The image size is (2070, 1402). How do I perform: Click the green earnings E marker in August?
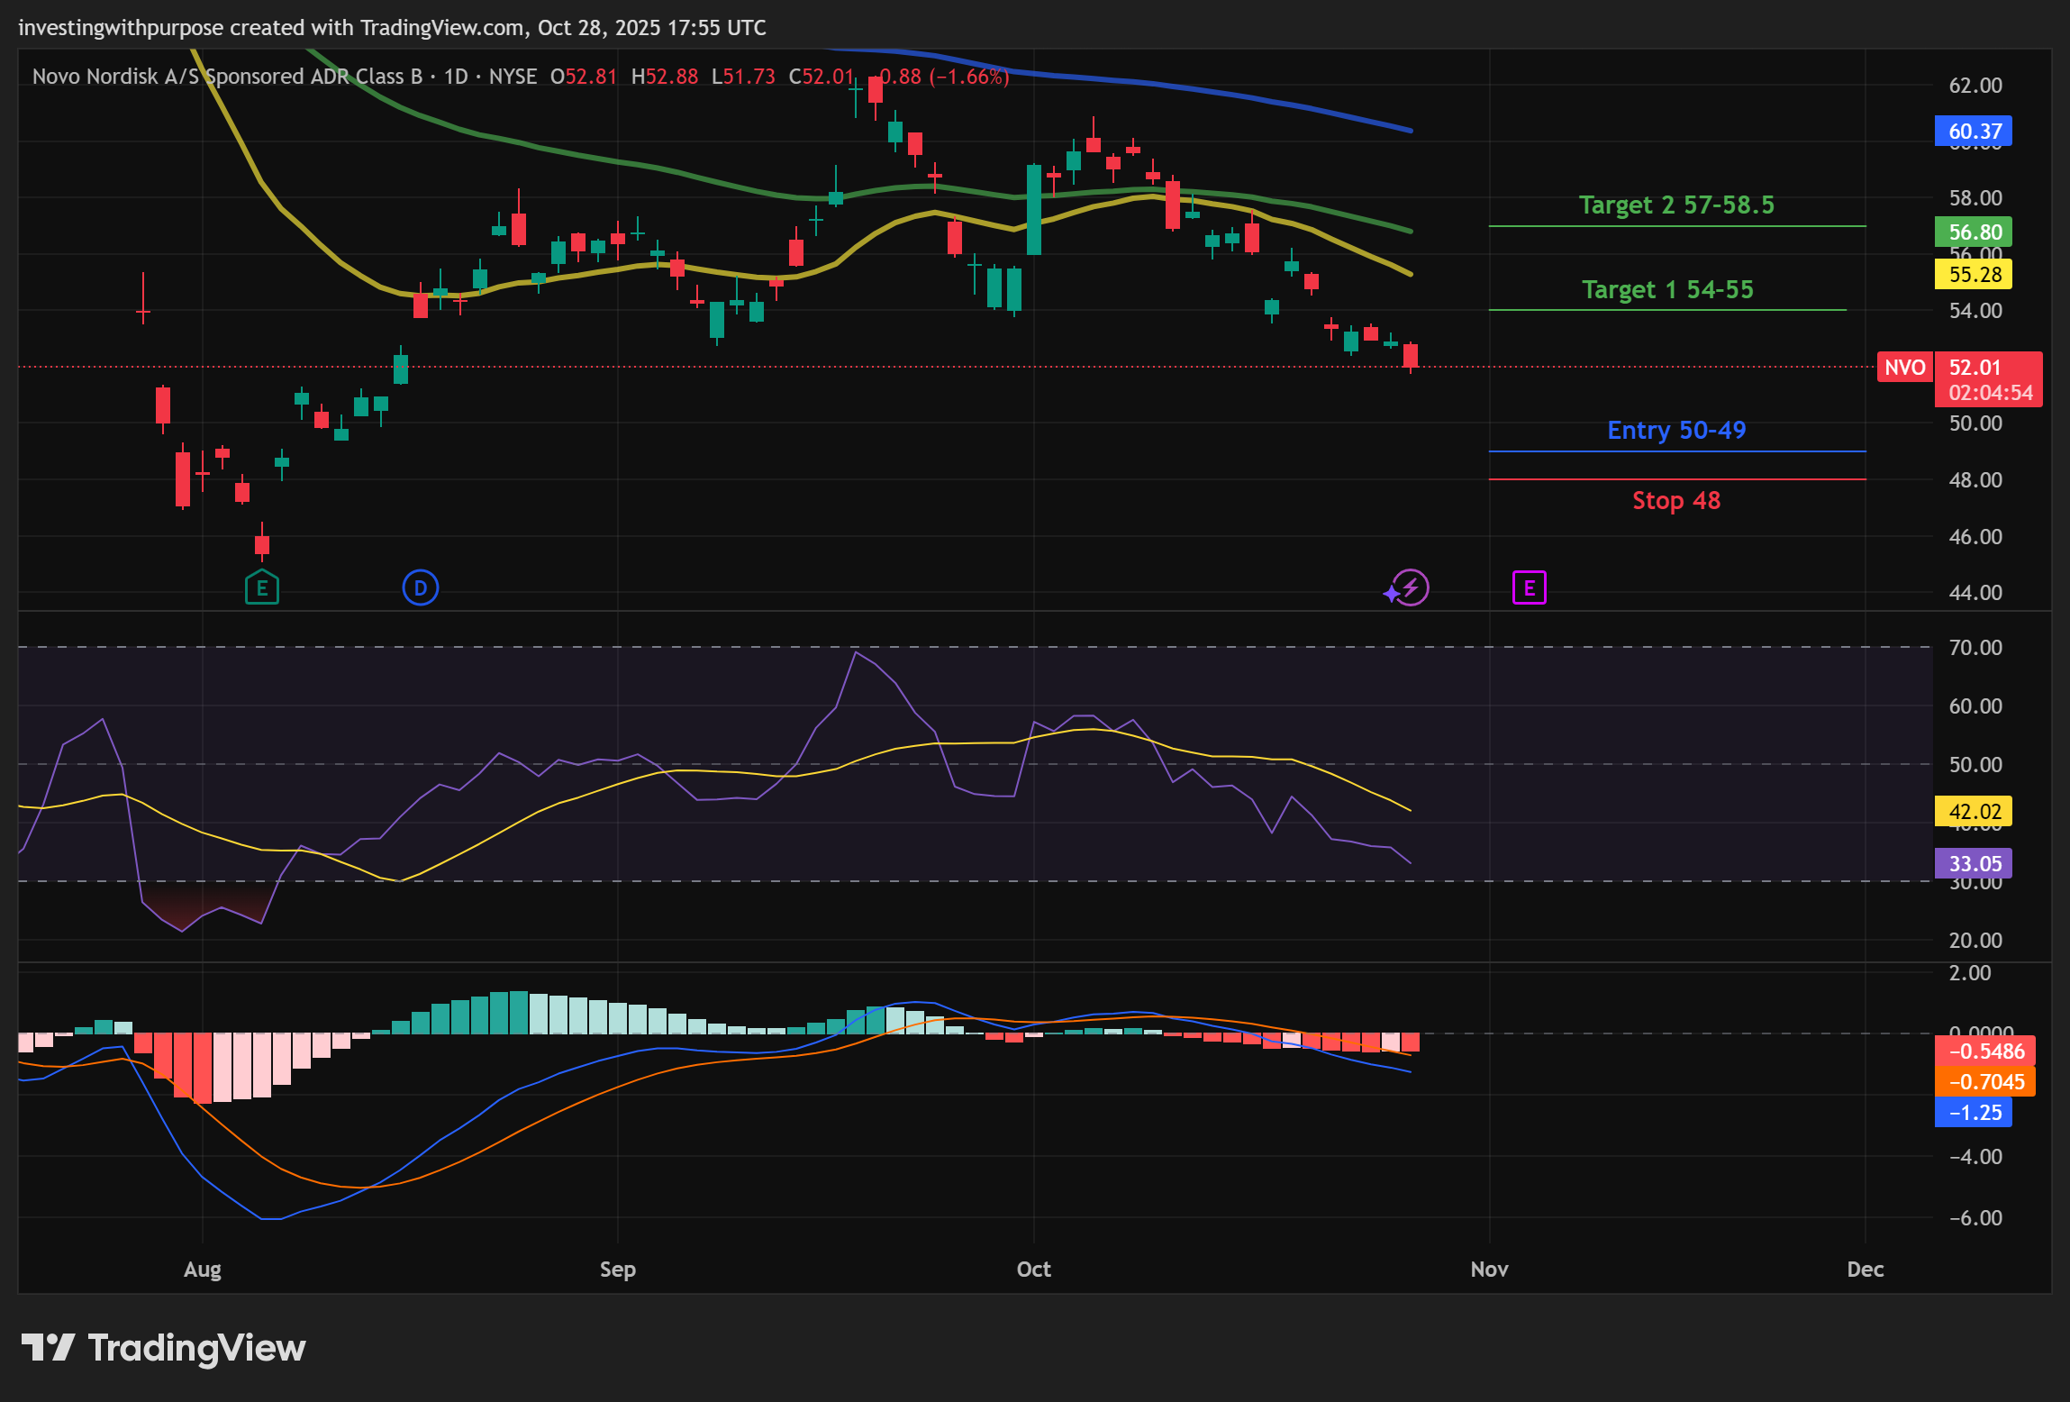(x=262, y=588)
